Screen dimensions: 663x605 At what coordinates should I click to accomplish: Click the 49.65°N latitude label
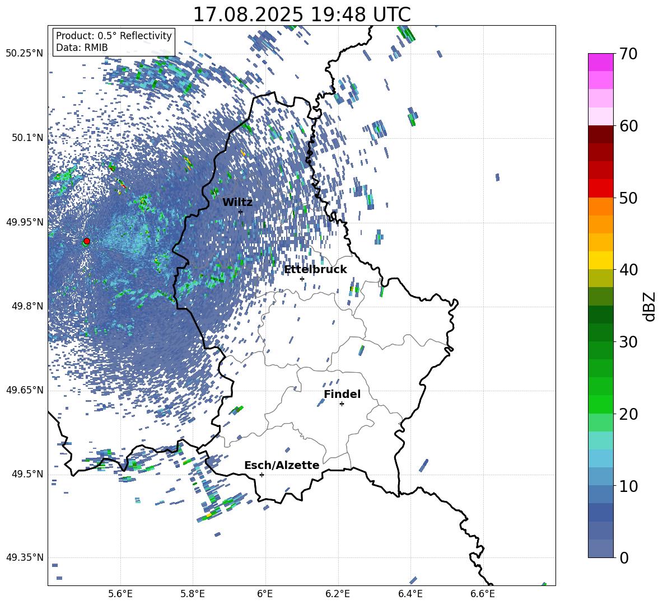tap(25, 390)
